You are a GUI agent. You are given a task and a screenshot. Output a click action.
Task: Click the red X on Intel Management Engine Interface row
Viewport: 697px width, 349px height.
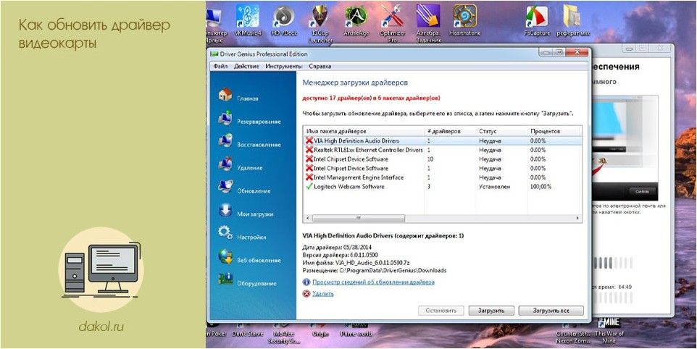309,177
